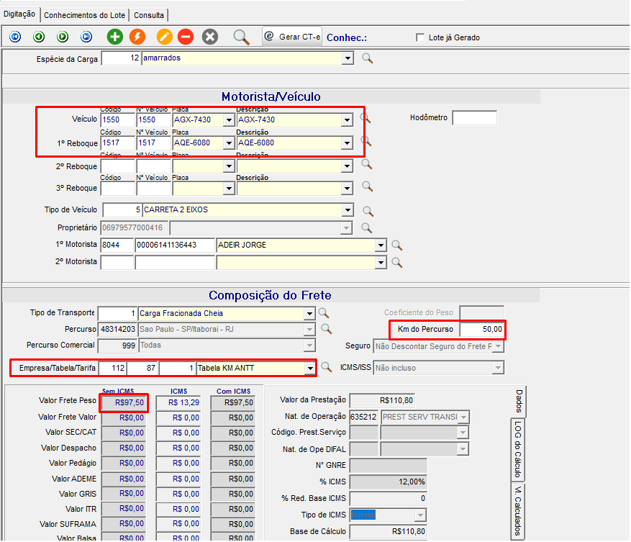631x542 pixels.
Task: Click the pencil edit icon
Action: pos(164,36)
